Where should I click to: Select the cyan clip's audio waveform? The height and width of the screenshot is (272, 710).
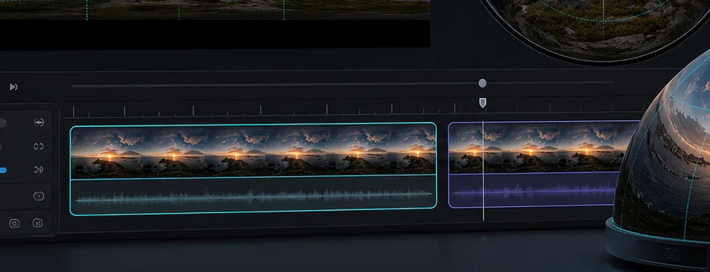coord(254,197)
